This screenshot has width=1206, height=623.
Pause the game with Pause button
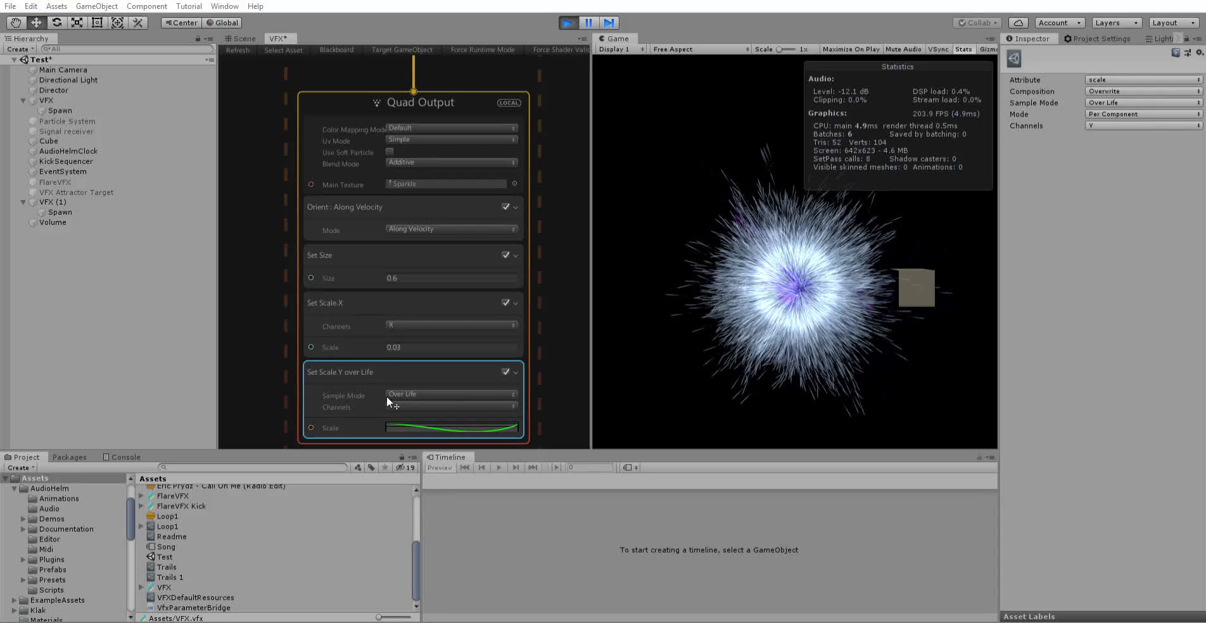click(x=588, y=23)
